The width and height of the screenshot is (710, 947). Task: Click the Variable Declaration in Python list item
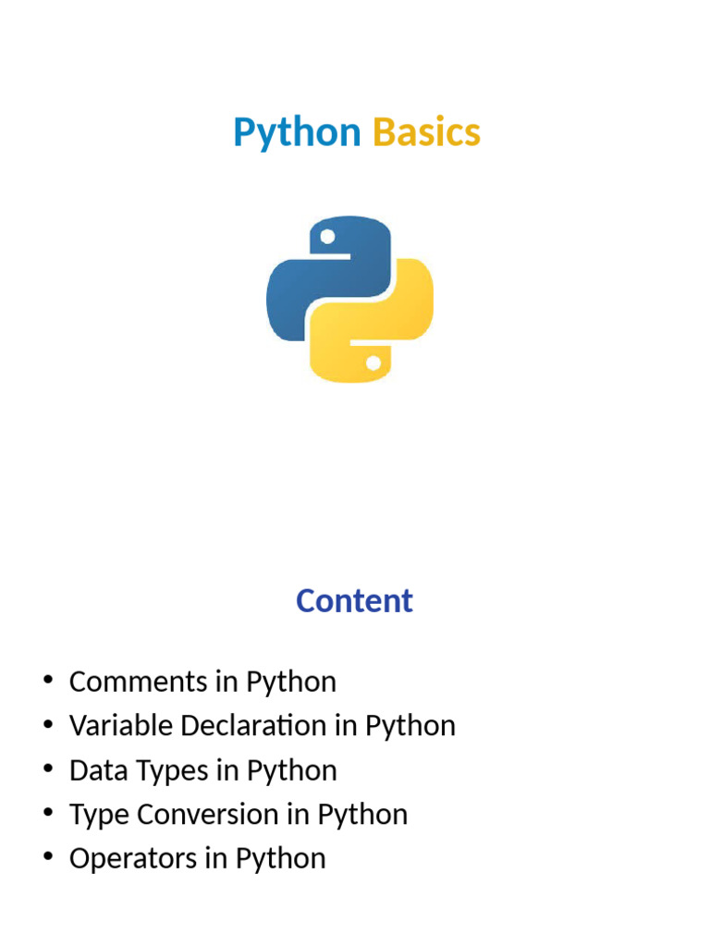tap(262, 727)
